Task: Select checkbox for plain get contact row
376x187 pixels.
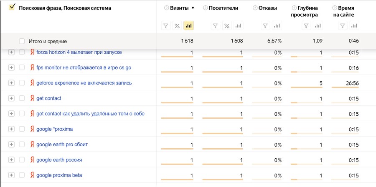Action: (22, 98)
